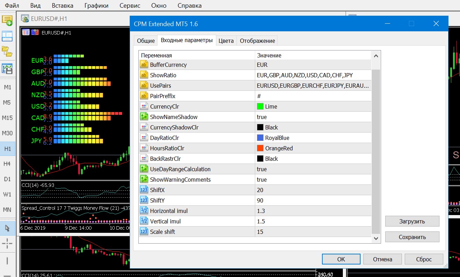Click the new chart icon in the left toolbar
This screenshot has width=460, height=277.
7,20
